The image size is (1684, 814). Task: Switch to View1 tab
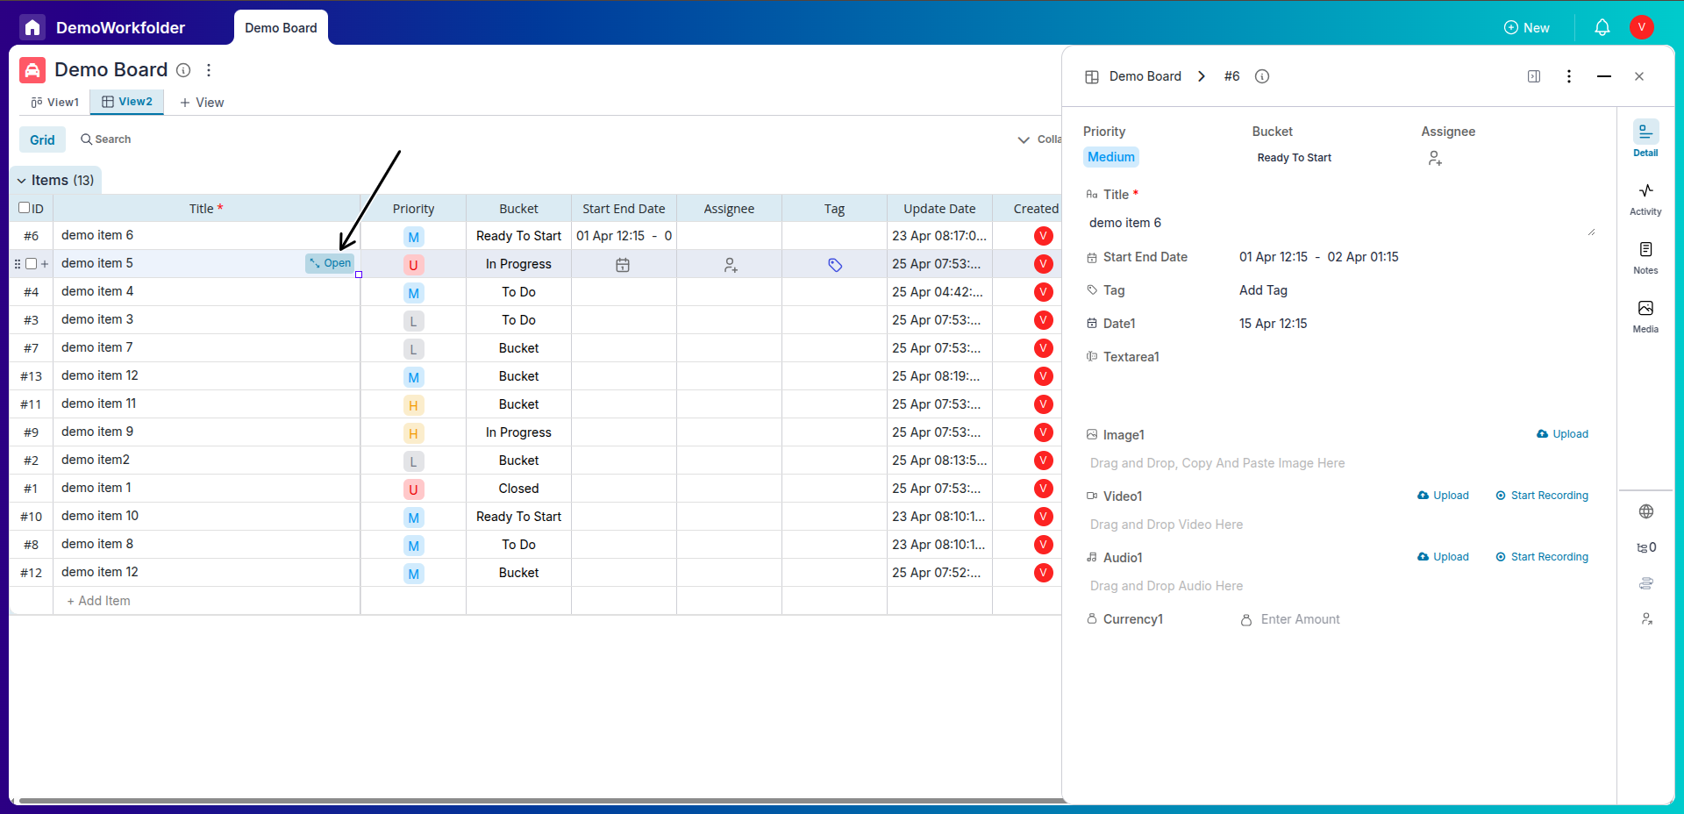point(54,102)
